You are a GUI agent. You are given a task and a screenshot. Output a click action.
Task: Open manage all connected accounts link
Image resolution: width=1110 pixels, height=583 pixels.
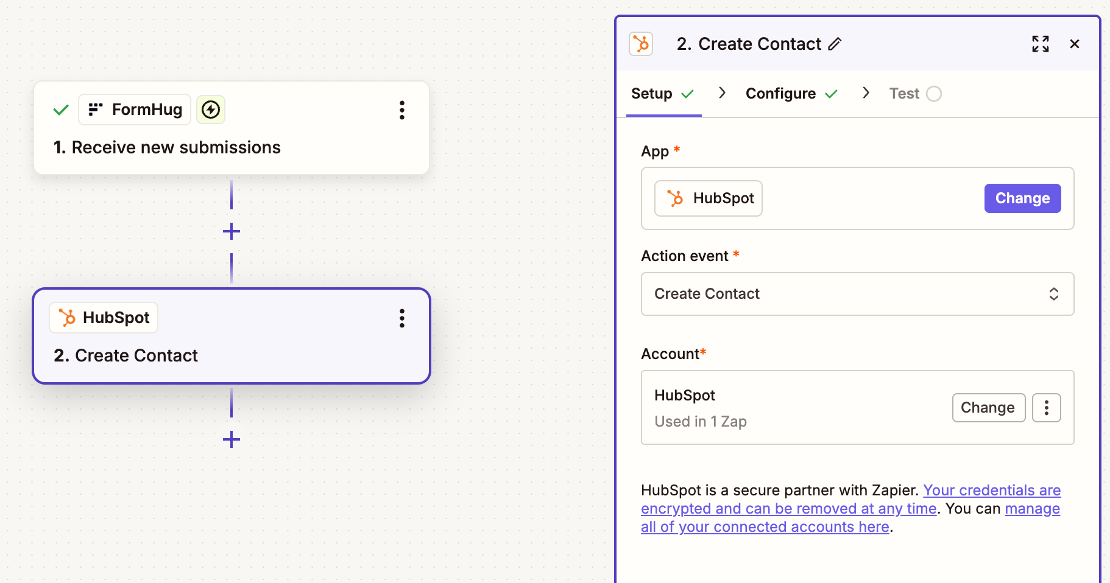(x=850, y=518)
